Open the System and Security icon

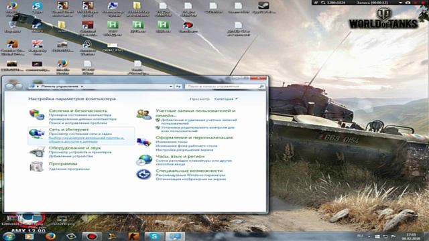click(37, 114)
